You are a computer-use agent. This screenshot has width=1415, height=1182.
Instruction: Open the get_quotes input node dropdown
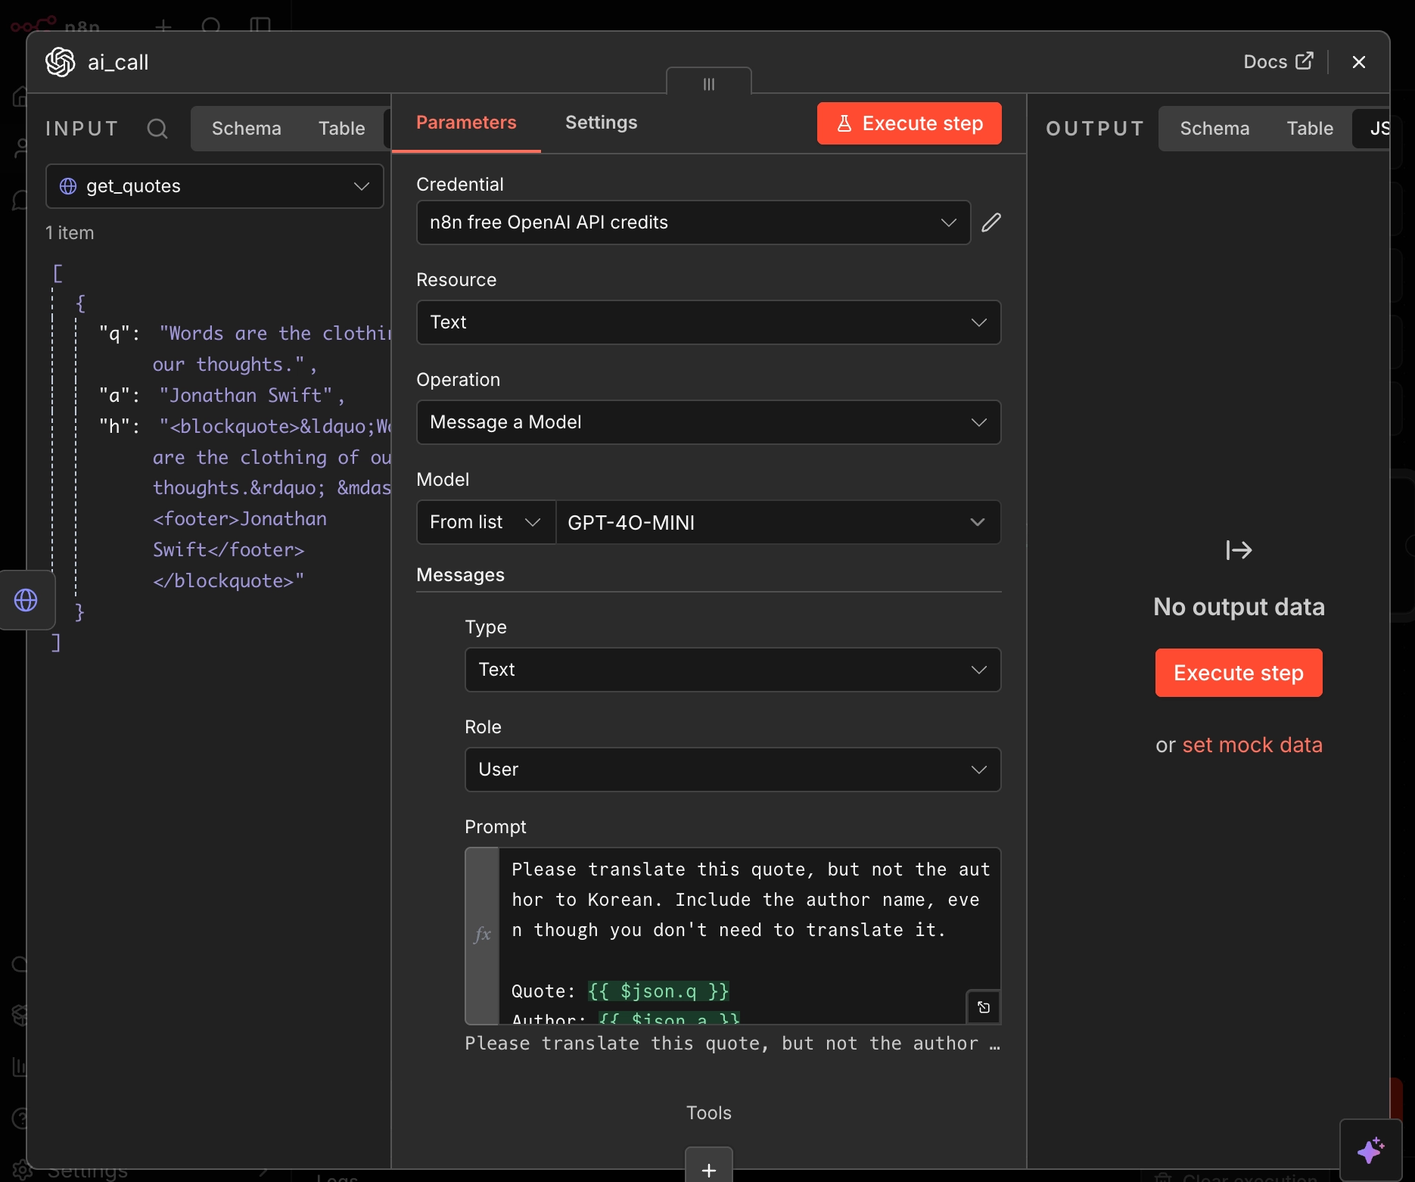(x=215, y=186)
